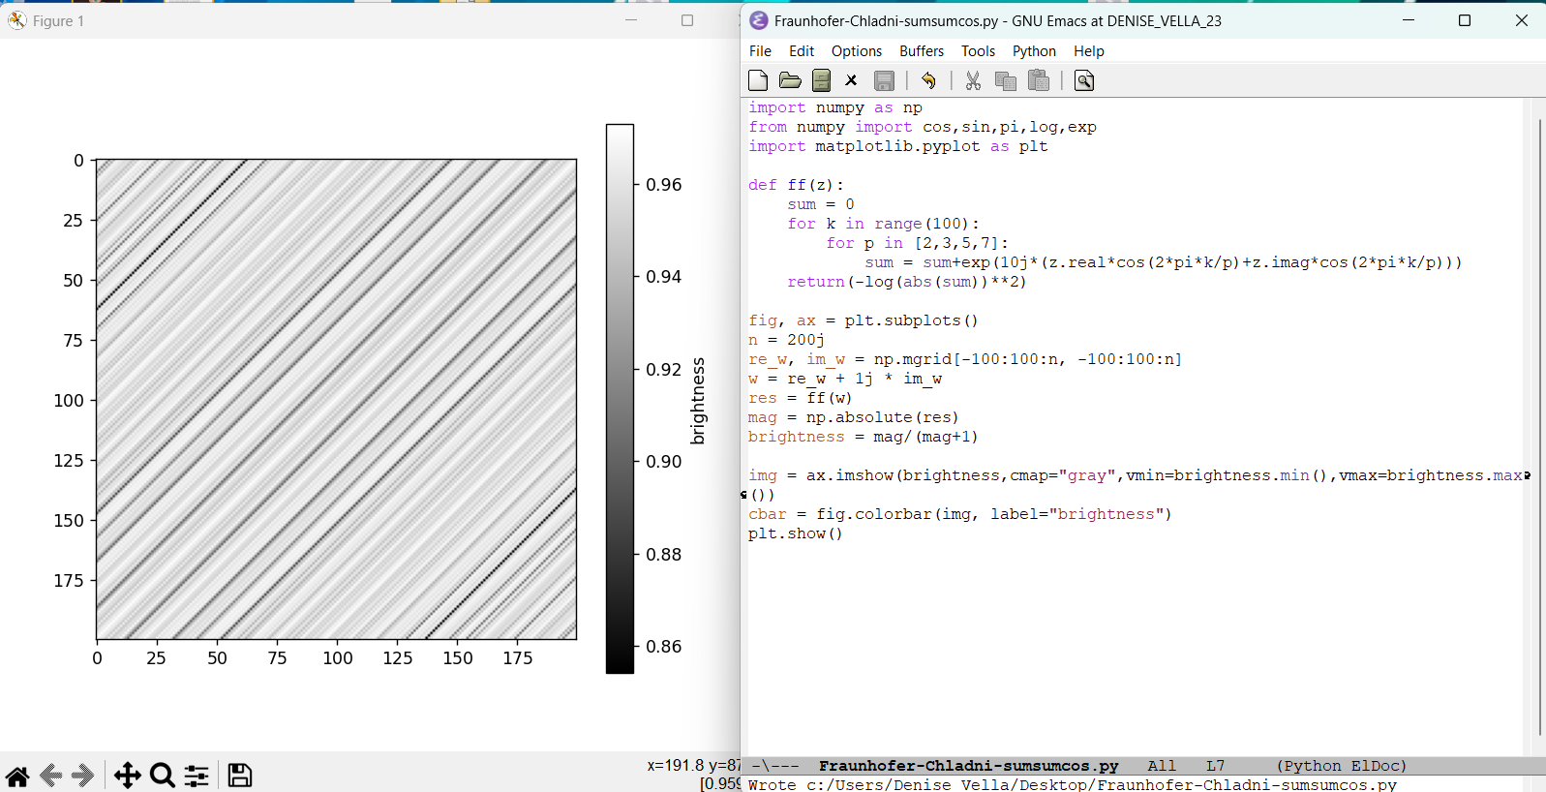Undo the last edit in Emacs
1546x792 pixels.
pos(928,80)
